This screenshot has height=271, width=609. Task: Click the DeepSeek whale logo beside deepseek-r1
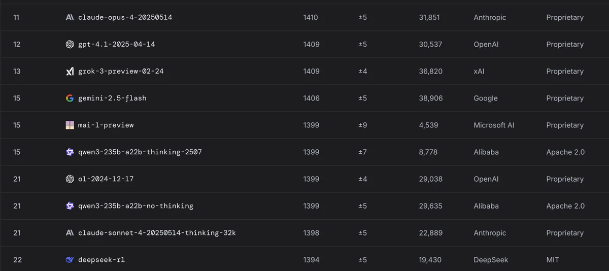[x=70, y=260]
